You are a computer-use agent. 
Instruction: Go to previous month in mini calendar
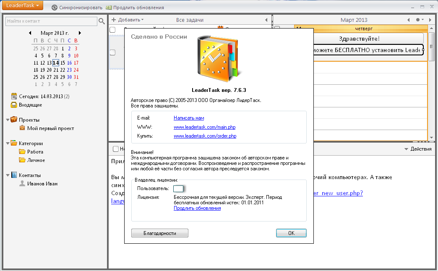coord(30,33)
